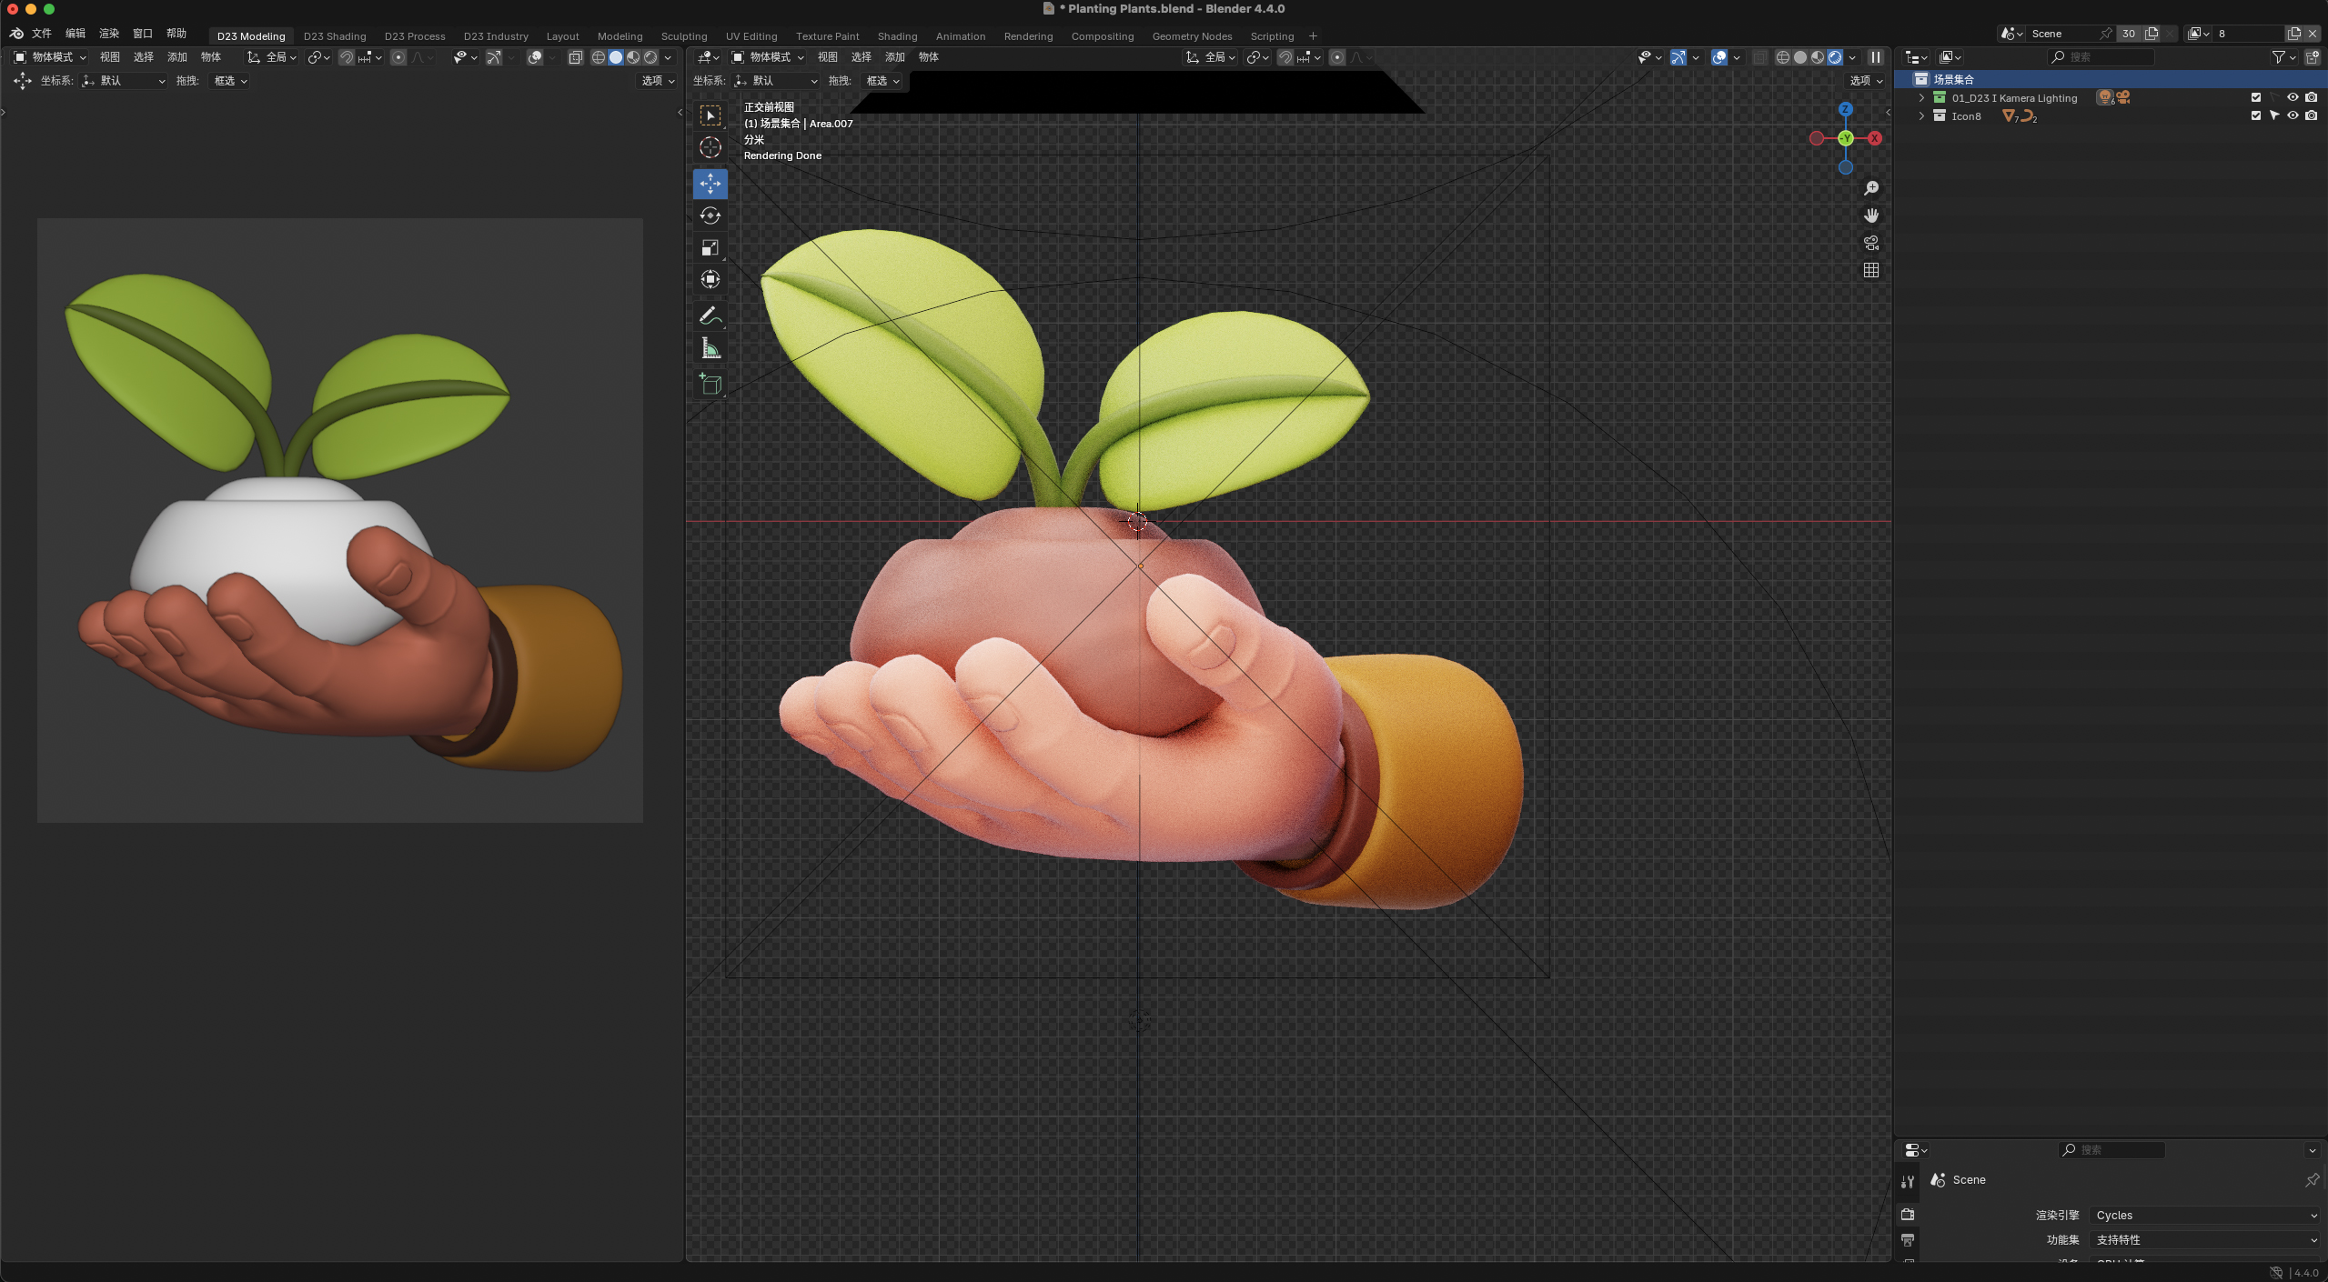
Task: Disable render camera icon for Icon8
Action: point(2311,115)
